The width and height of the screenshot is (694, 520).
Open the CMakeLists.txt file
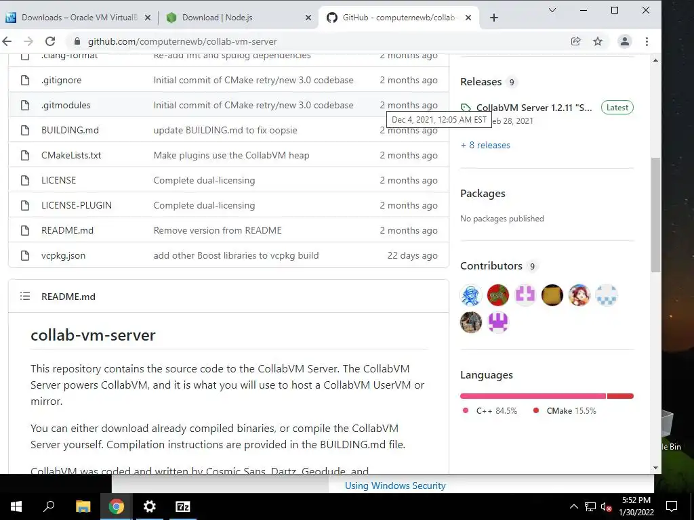[x=71, y=155]
